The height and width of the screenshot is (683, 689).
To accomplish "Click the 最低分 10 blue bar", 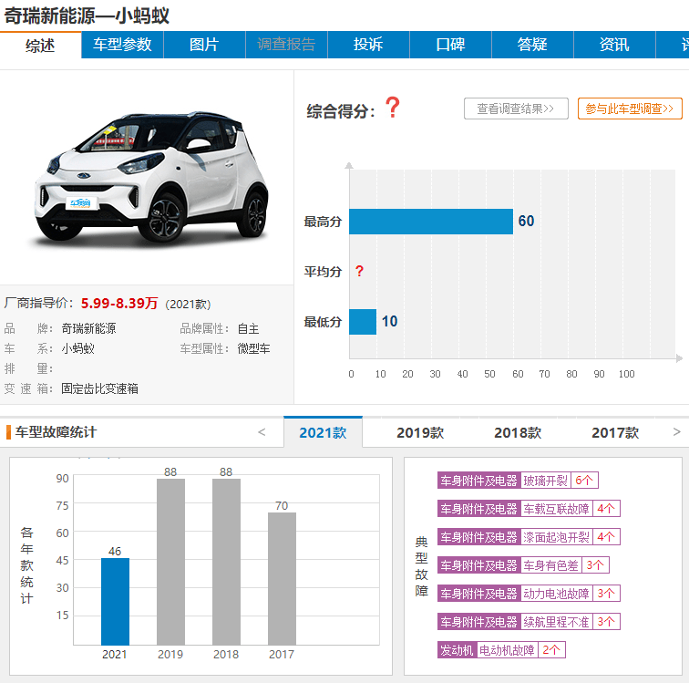I will click(x=363, y=322).
